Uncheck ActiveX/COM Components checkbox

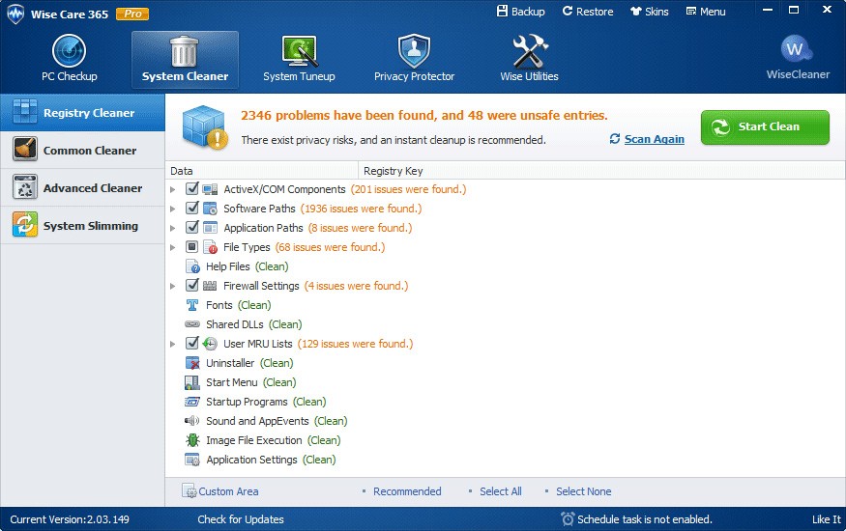[x=192, y=189]
